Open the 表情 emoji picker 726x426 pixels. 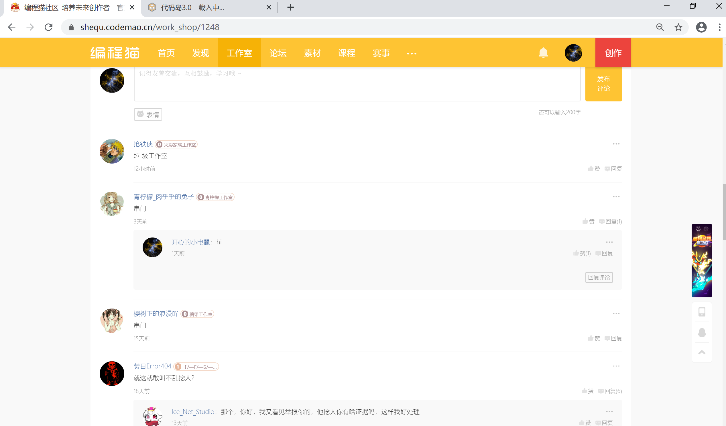(x=148, y=114)
